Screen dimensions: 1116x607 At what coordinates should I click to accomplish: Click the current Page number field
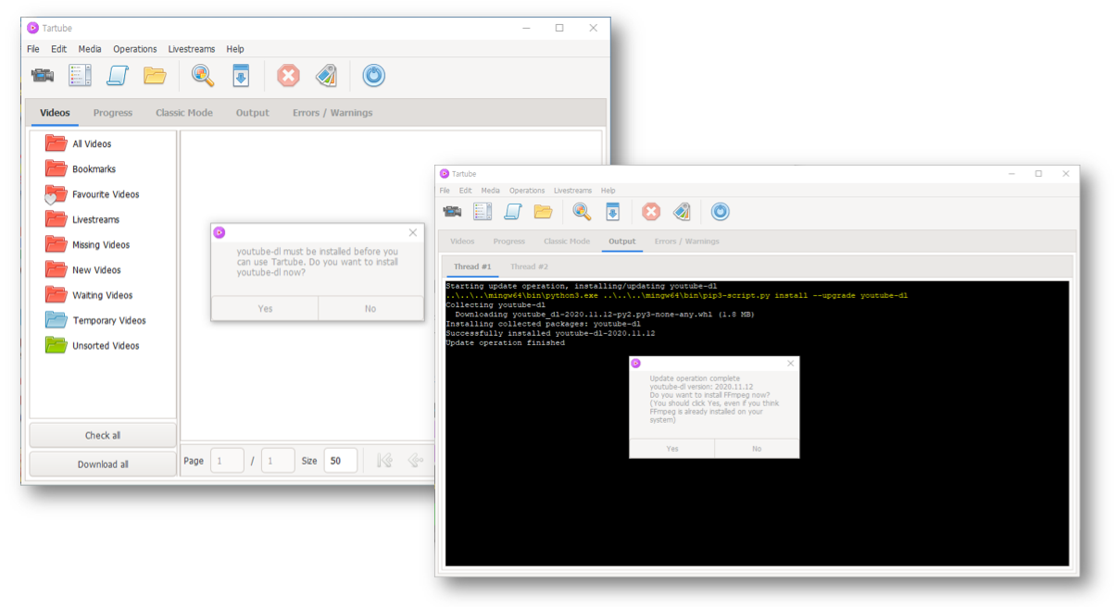point(228,461)
